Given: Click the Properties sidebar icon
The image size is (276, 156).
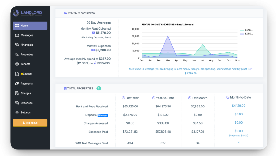Looking at the screenshot, I should 17,55.
